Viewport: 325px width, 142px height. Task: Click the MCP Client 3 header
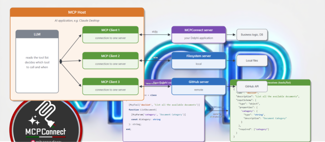tap(110, 81)
